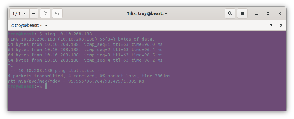The height and width of the screenshot is (119, 294).
Task: Add a new session with plus button
Action: [34, 13]
